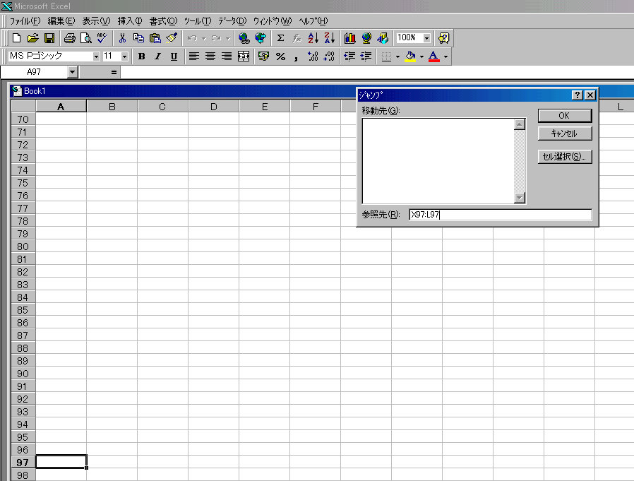Image resolution: width=634 pixels, height=481 pixels.
Task: Show the Web toolbar icon
Action: click(x=261, y=38)
